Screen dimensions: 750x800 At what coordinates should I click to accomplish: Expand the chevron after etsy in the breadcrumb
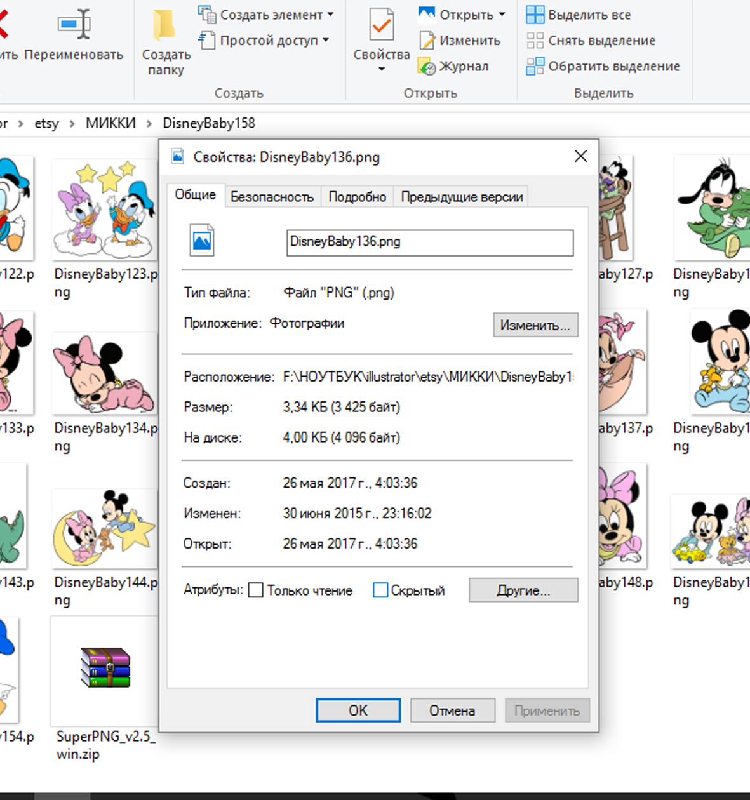[72, 124]
